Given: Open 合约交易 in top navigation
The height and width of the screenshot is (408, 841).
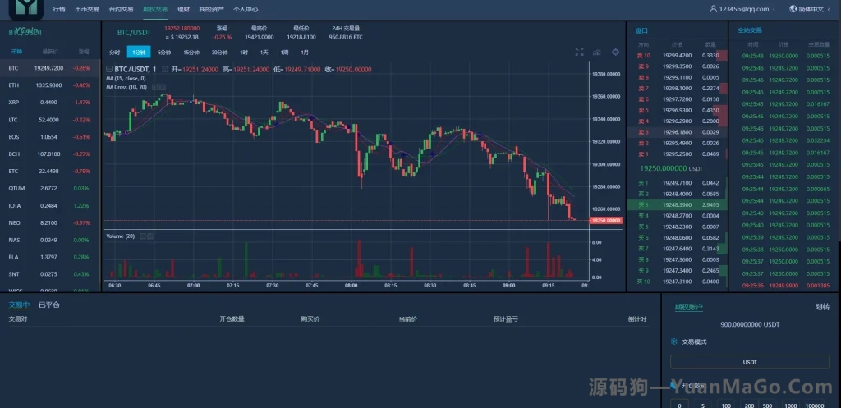Looking at the screenshot, I should point(122,9).
